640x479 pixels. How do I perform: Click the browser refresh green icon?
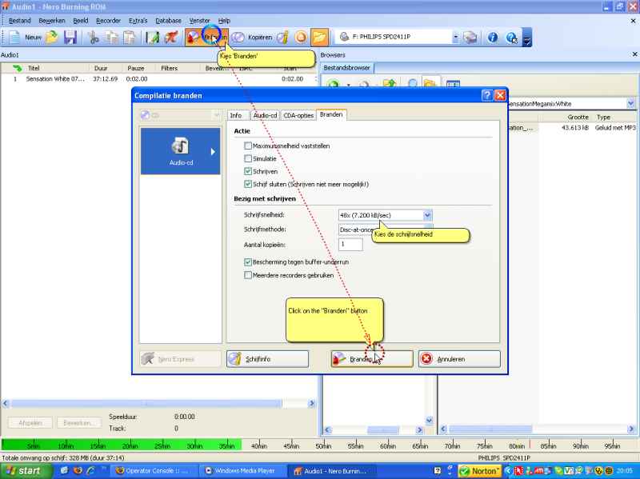[333, 84]
